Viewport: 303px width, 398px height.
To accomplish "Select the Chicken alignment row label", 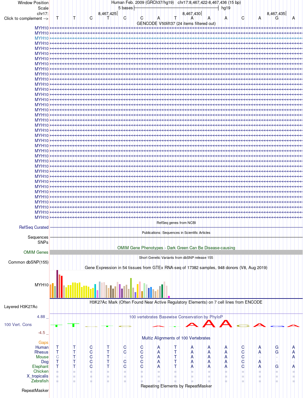I will (41, 371).
